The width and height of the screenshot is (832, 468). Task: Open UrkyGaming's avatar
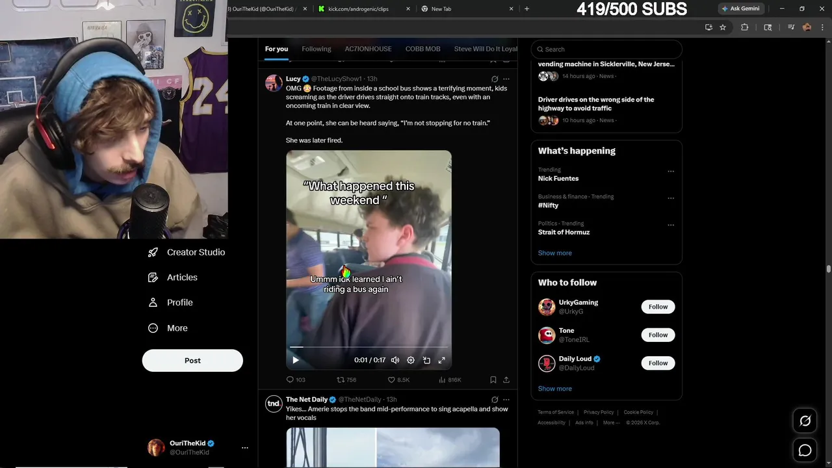pyautogui.click(x=547, y=307)
